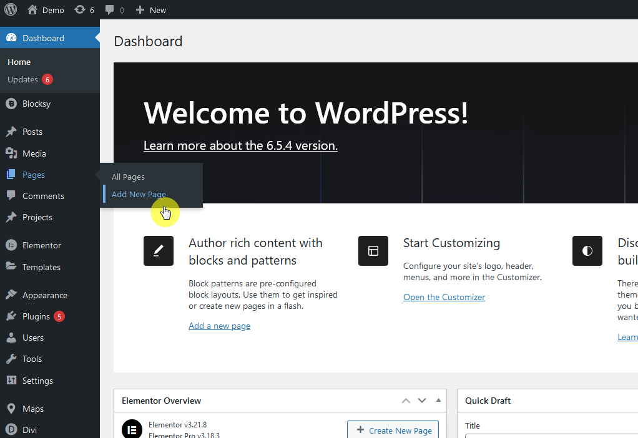
Task: Click the Comments speech bubble sidebar icon
Action: pos(11,196)
